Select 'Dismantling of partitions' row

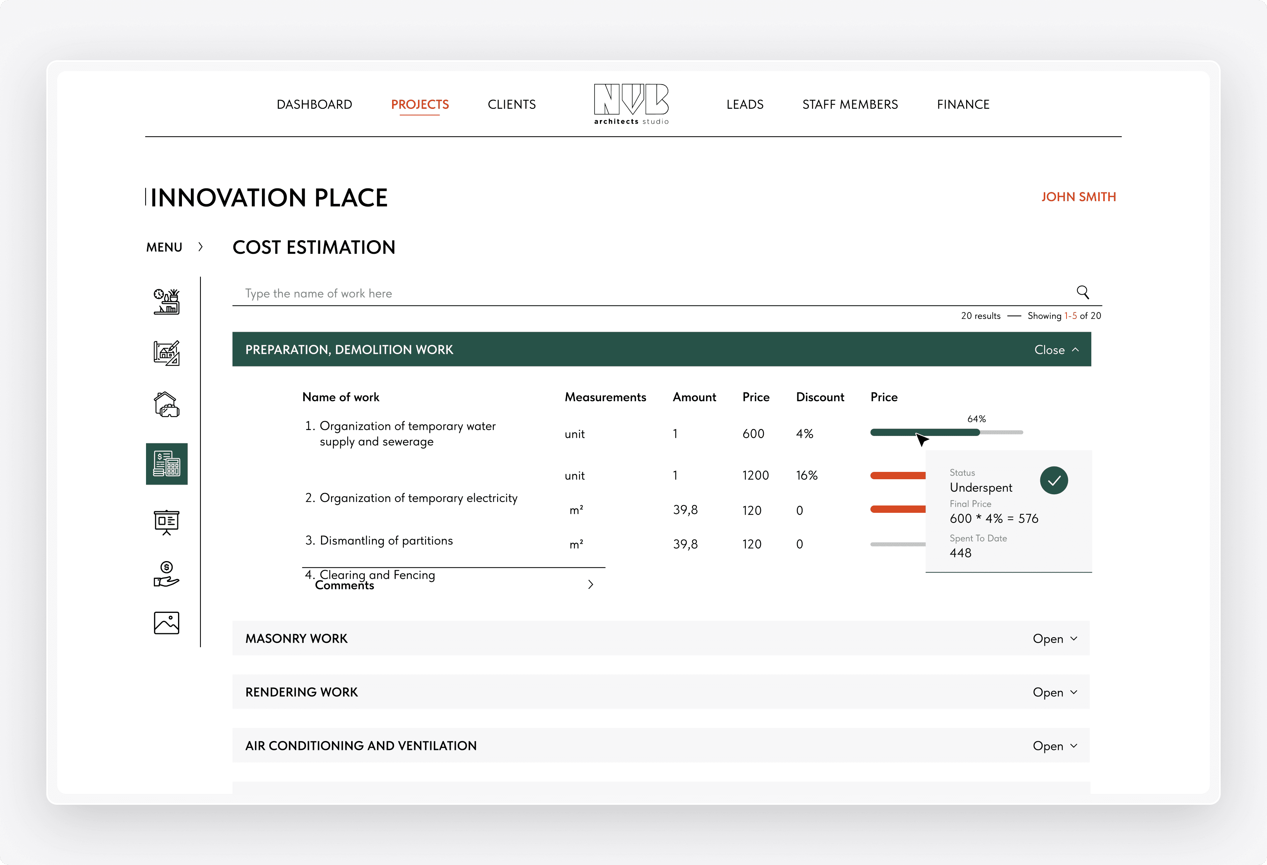coord(379,540)
